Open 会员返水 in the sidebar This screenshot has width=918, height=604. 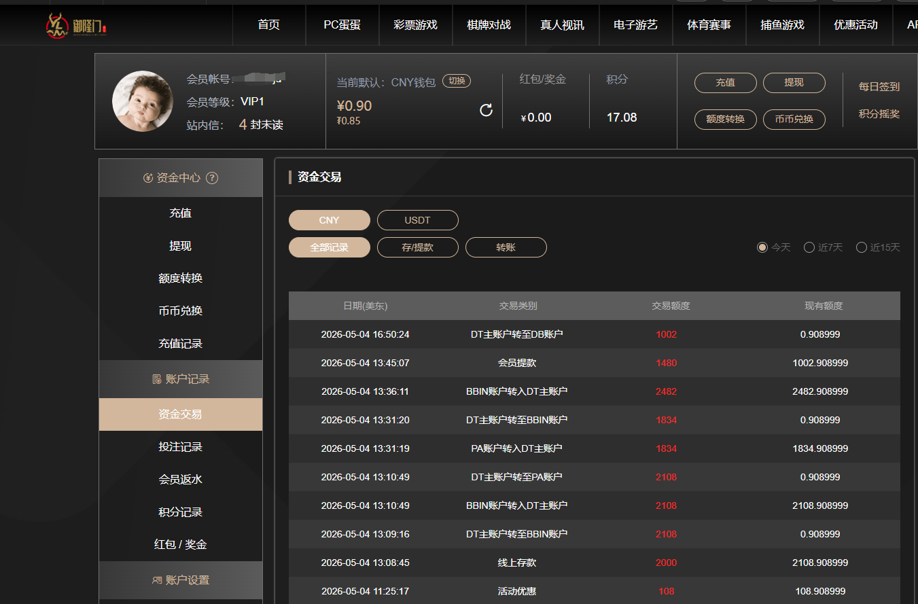click(181, 480)
